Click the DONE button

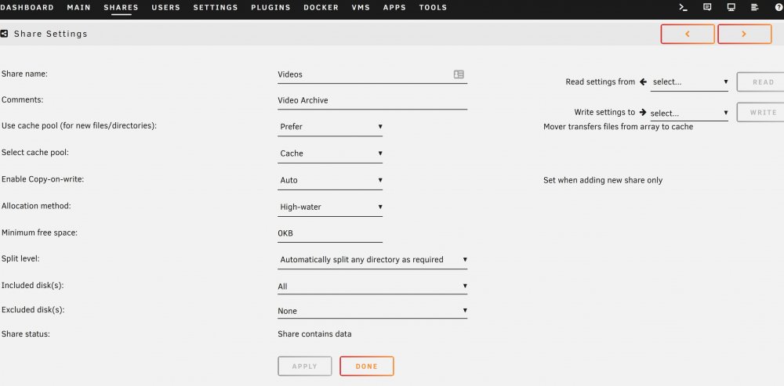[366, 366]
